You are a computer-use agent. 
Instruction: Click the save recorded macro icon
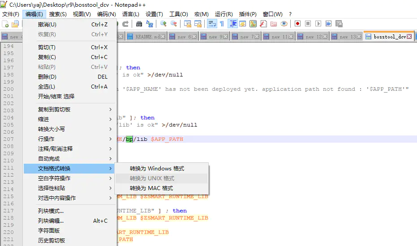[339, 24]
